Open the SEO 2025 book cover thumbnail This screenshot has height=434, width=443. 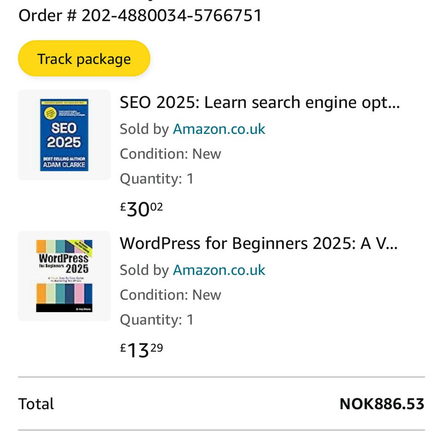click(64, 135)
